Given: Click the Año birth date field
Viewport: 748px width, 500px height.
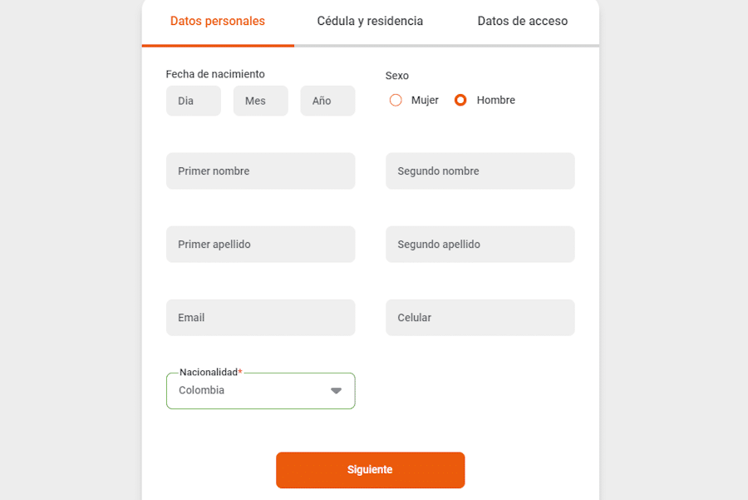Looking at the screenshot, I should (327, 101).
